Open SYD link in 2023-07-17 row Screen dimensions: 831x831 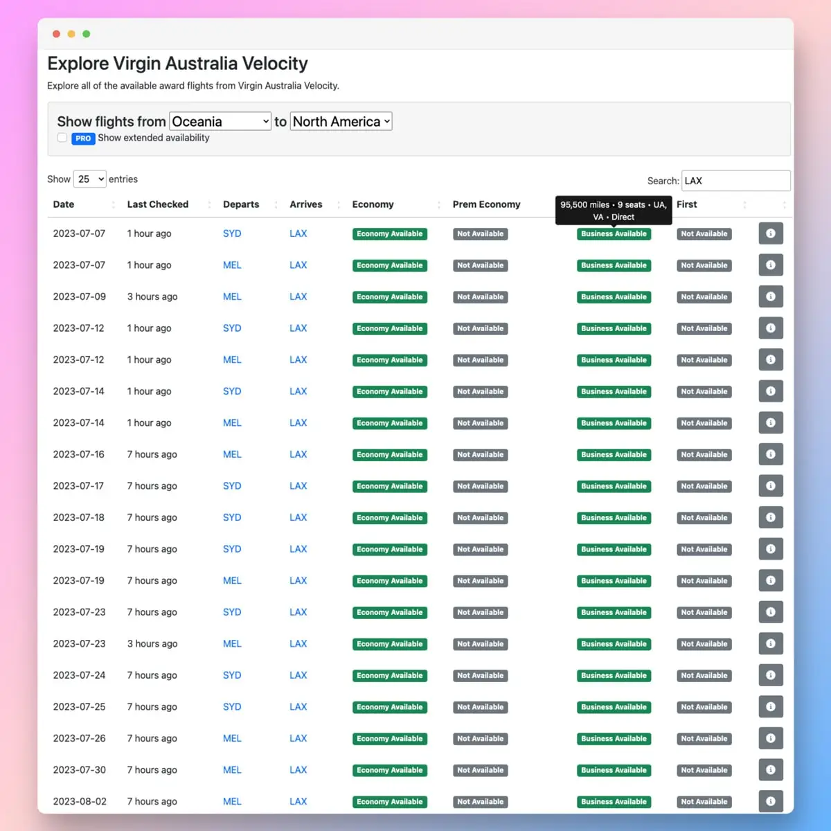click(232, 485)
